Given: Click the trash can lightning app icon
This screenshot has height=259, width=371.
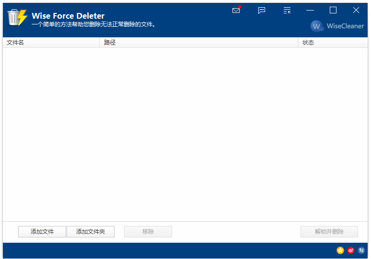Looking at the screenshot, I should 17,18.
